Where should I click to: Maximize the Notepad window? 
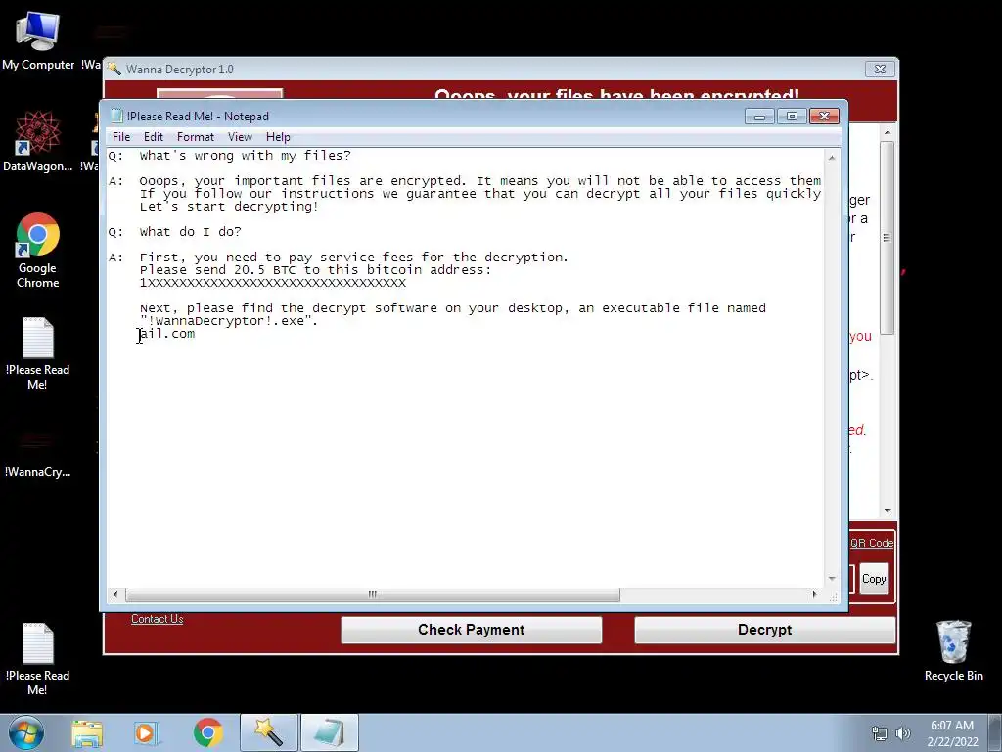point(792,117)
